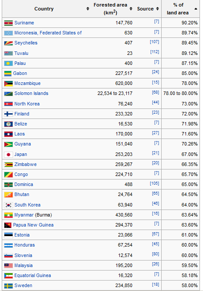Open the Equatorial Guinea country link
Image resolution: width=203 pixels, height=291 pixels.
coord(33,275)
